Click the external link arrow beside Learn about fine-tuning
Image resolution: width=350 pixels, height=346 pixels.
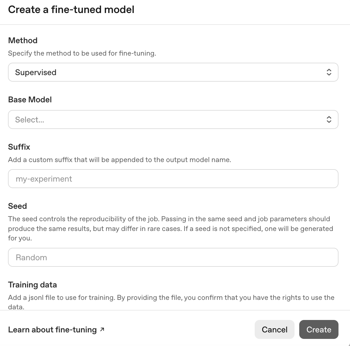[102, 329]
